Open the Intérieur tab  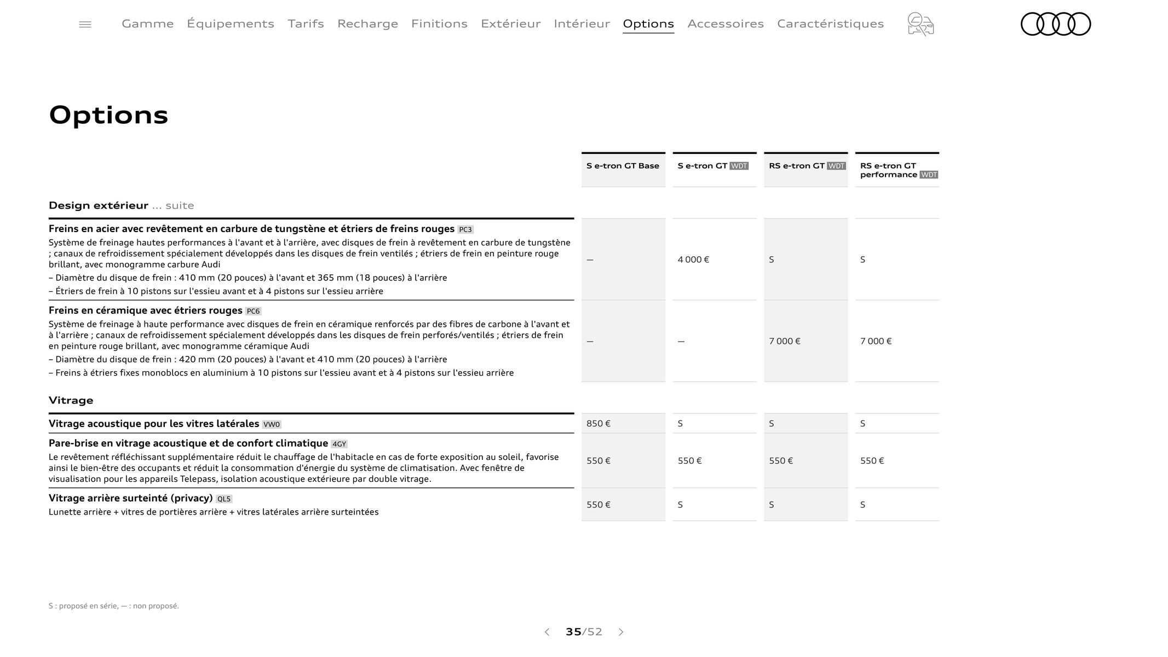pyautogui.click(x=582, y=24)
